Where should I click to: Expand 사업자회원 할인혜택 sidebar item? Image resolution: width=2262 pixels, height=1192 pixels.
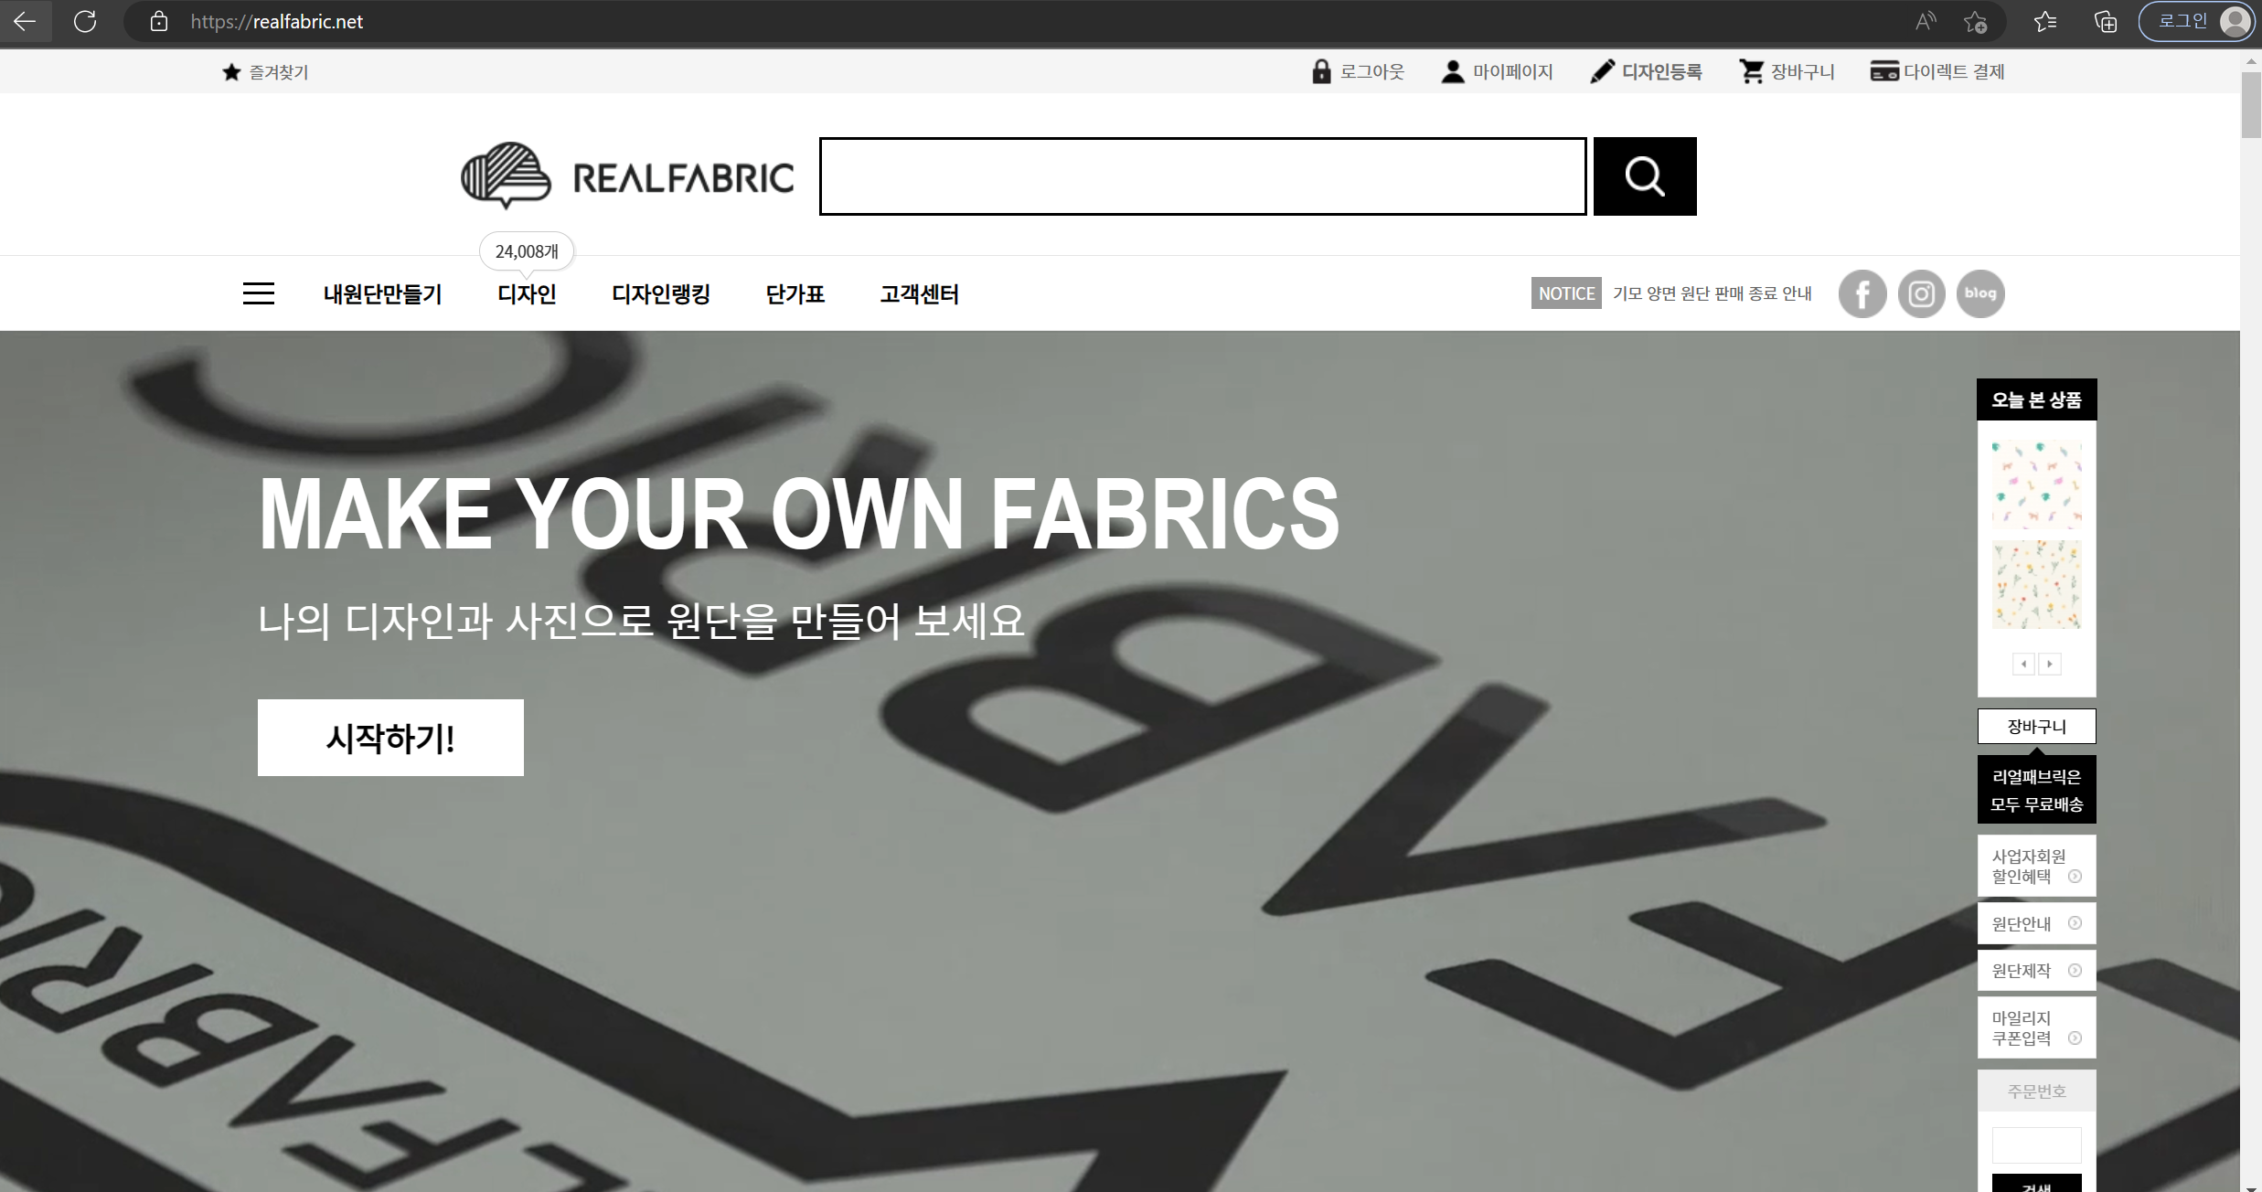point(2036,866)
